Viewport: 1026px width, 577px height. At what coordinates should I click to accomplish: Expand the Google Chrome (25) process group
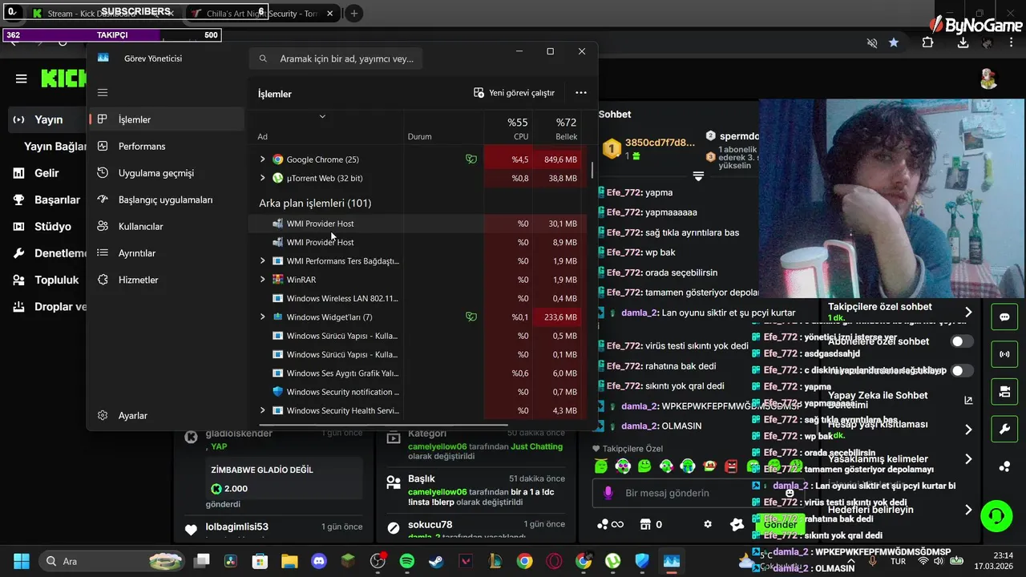coord(262,159)
